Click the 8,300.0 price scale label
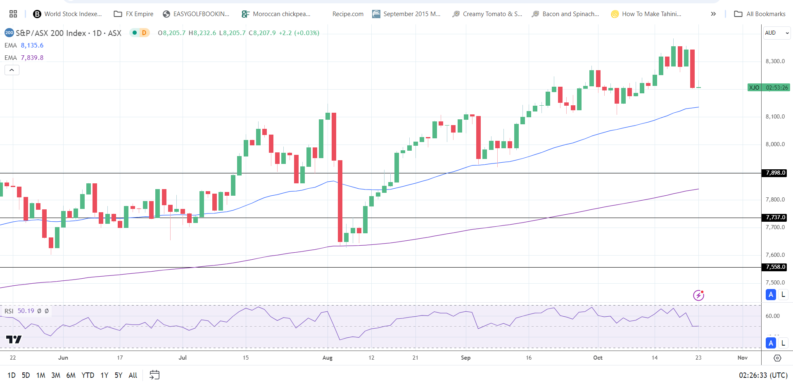Screen dimensions: 793x384 (x=775, y=61)
